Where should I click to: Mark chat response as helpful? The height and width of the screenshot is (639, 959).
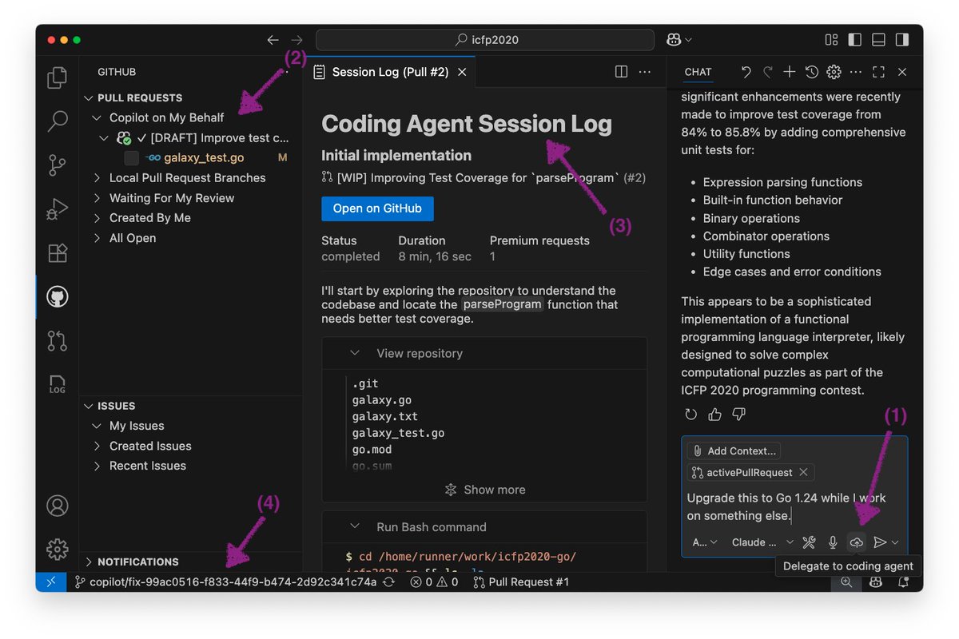715,414
